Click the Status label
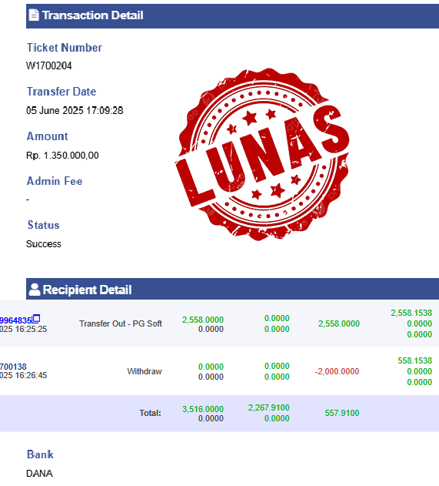439x486 pixels. pos(43,225)
